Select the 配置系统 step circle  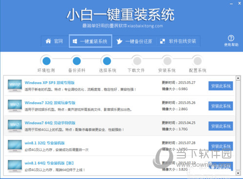coord(198,61)
